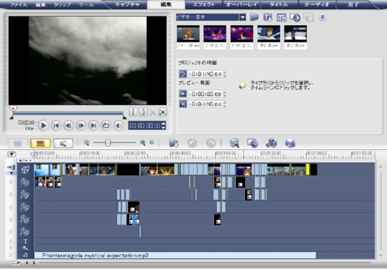Select the Phantasmagoria mystical expectation.mp3 clip
The width and height of the screenshot is (387, 269).
175,255
